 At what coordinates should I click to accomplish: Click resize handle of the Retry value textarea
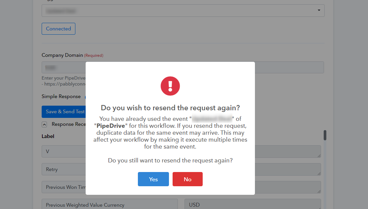click(x=319, y=174)
